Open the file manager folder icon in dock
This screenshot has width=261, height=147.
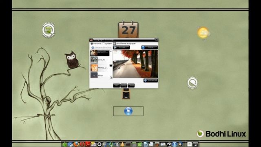[x=93, y=144]
